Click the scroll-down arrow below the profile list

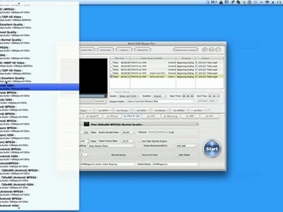pyautogui.click(x=19, y=208)
